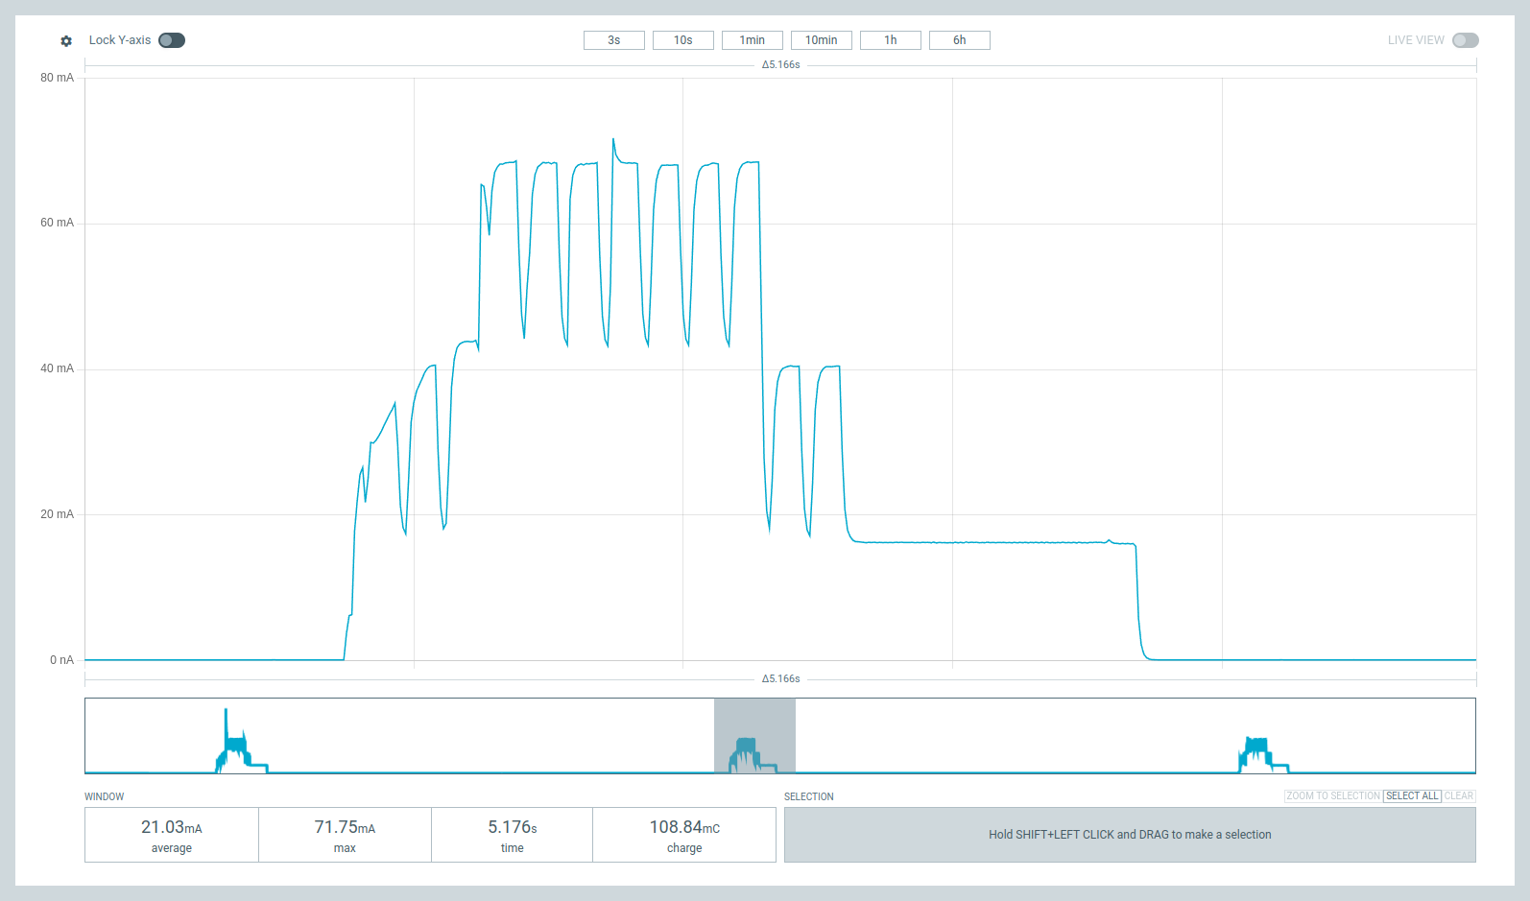Select the 10s time window

tap(683, 40)
